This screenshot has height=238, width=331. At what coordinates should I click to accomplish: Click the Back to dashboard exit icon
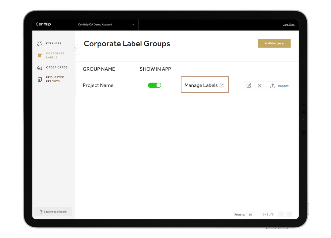pos(41,212)
